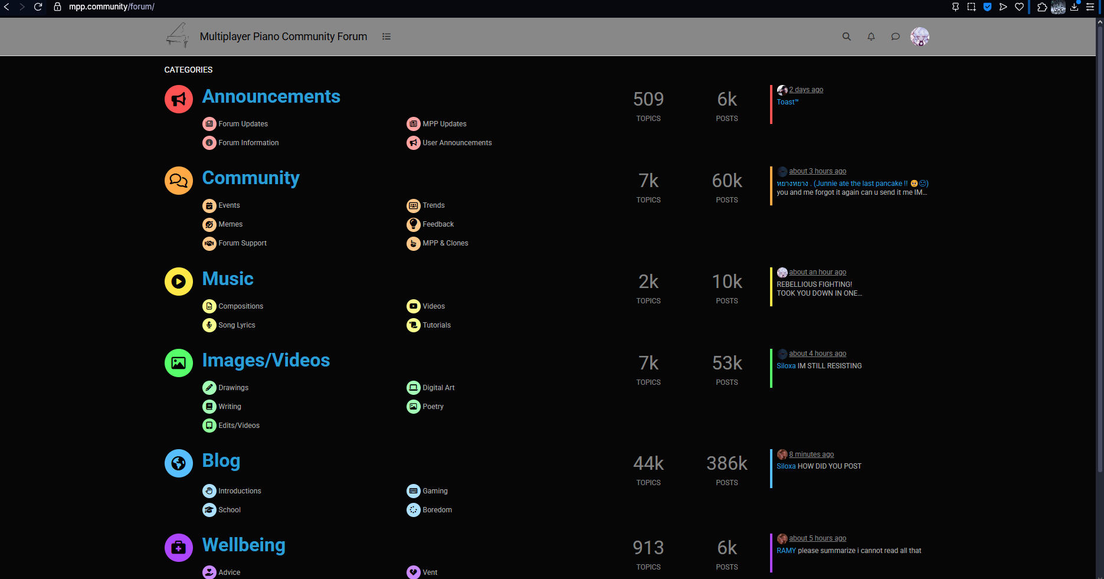Open the user avatar profile menu
Viewport: 1104px width, 579px height.
coord(919,37)
